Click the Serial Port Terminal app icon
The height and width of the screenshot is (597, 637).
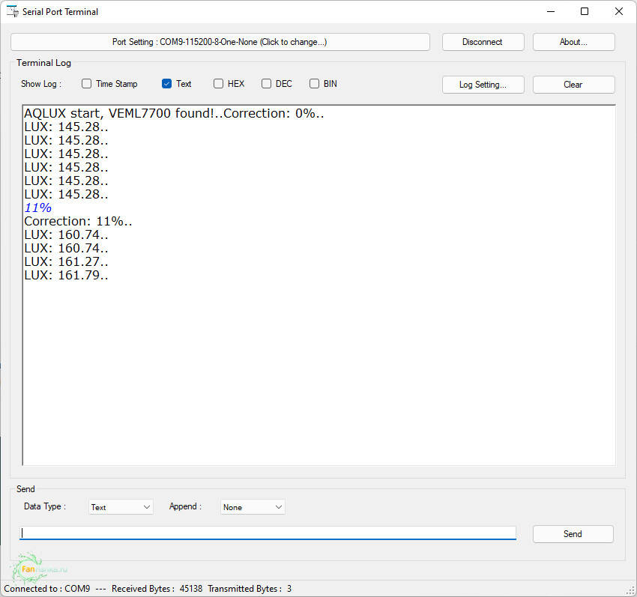click(x=12, y=11)
